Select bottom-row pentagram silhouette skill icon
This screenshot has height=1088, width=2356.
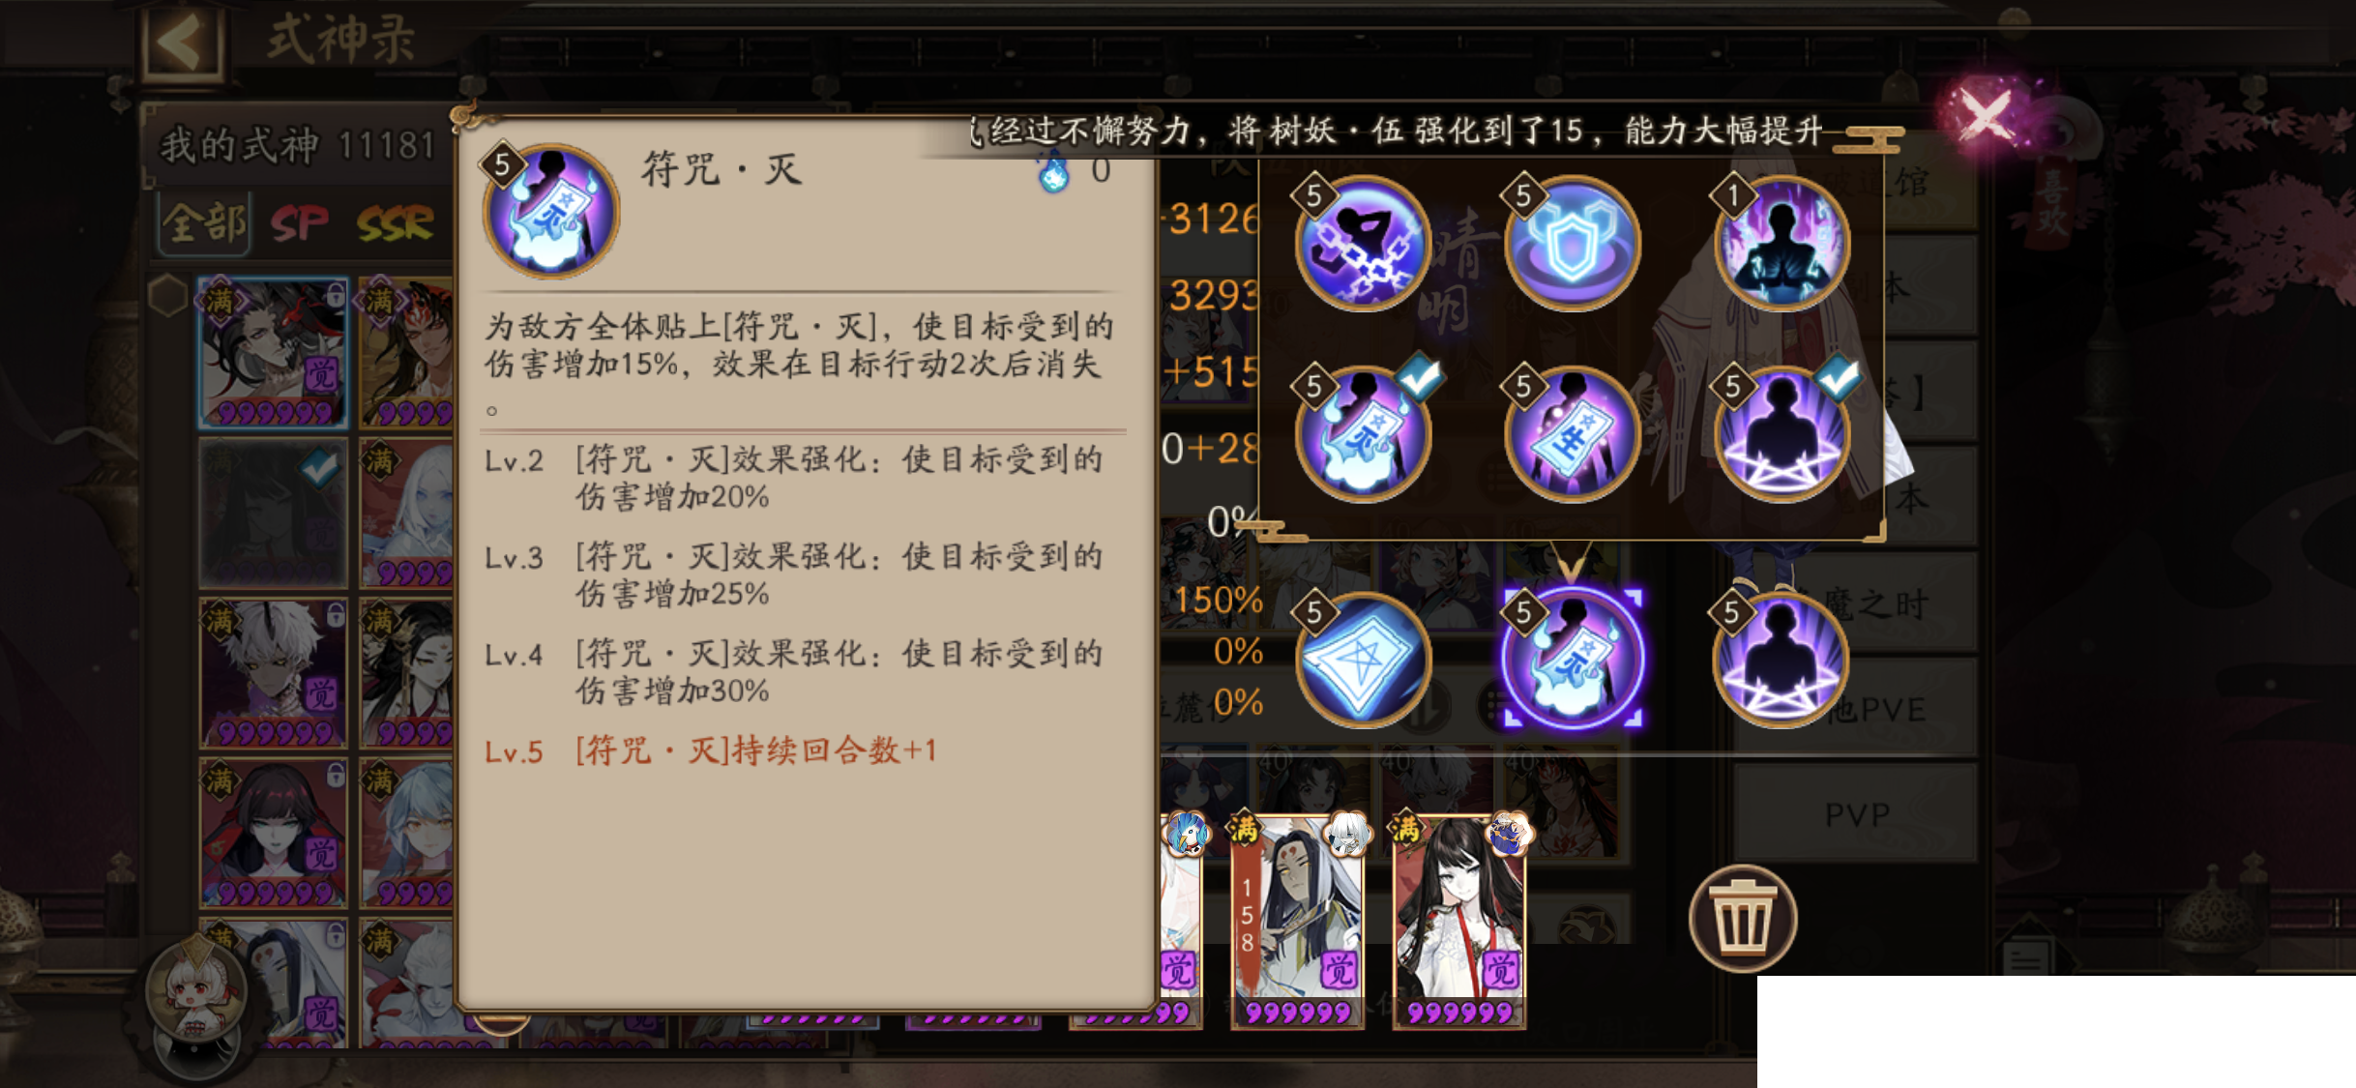[x=1782, y=660]
